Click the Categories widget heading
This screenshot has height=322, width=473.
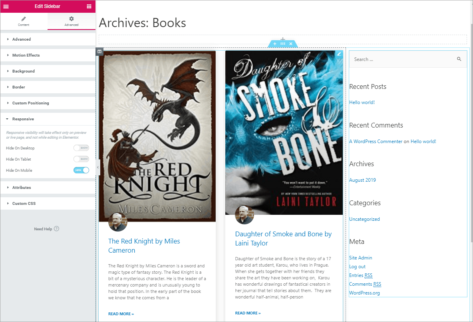point(365,203)
